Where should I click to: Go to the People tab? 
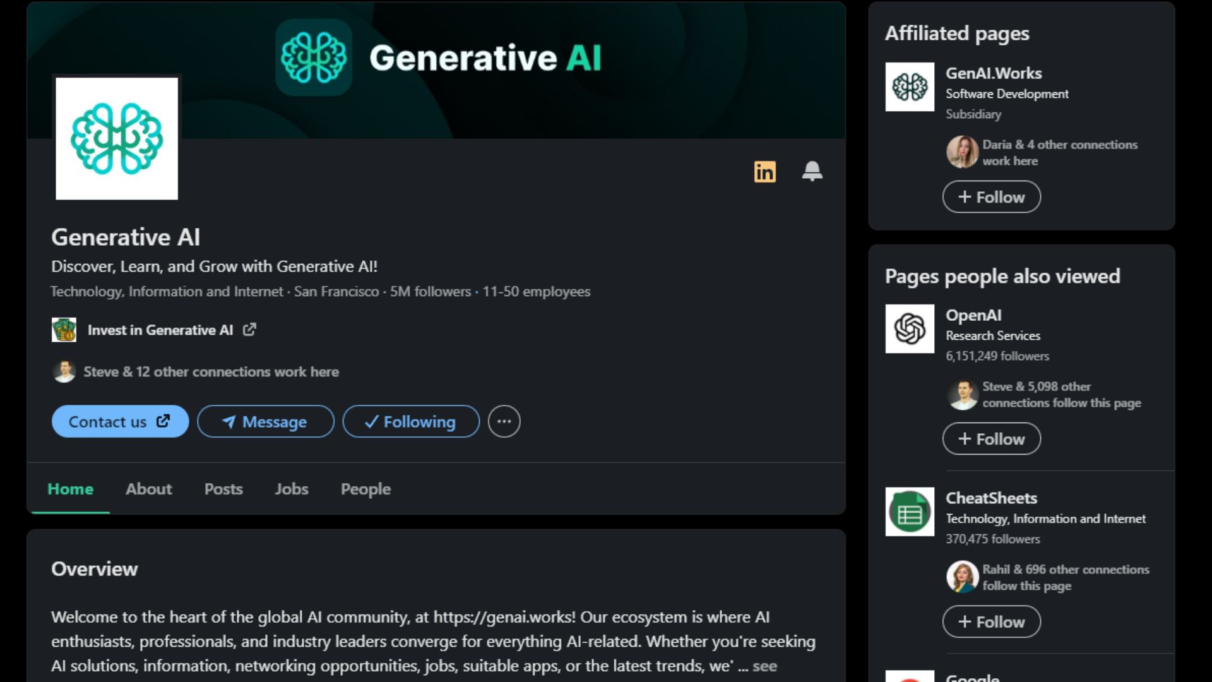[x=365, y=489]
